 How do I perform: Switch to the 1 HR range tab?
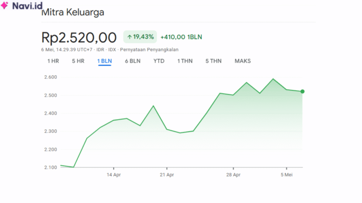[x=53, y=61]
